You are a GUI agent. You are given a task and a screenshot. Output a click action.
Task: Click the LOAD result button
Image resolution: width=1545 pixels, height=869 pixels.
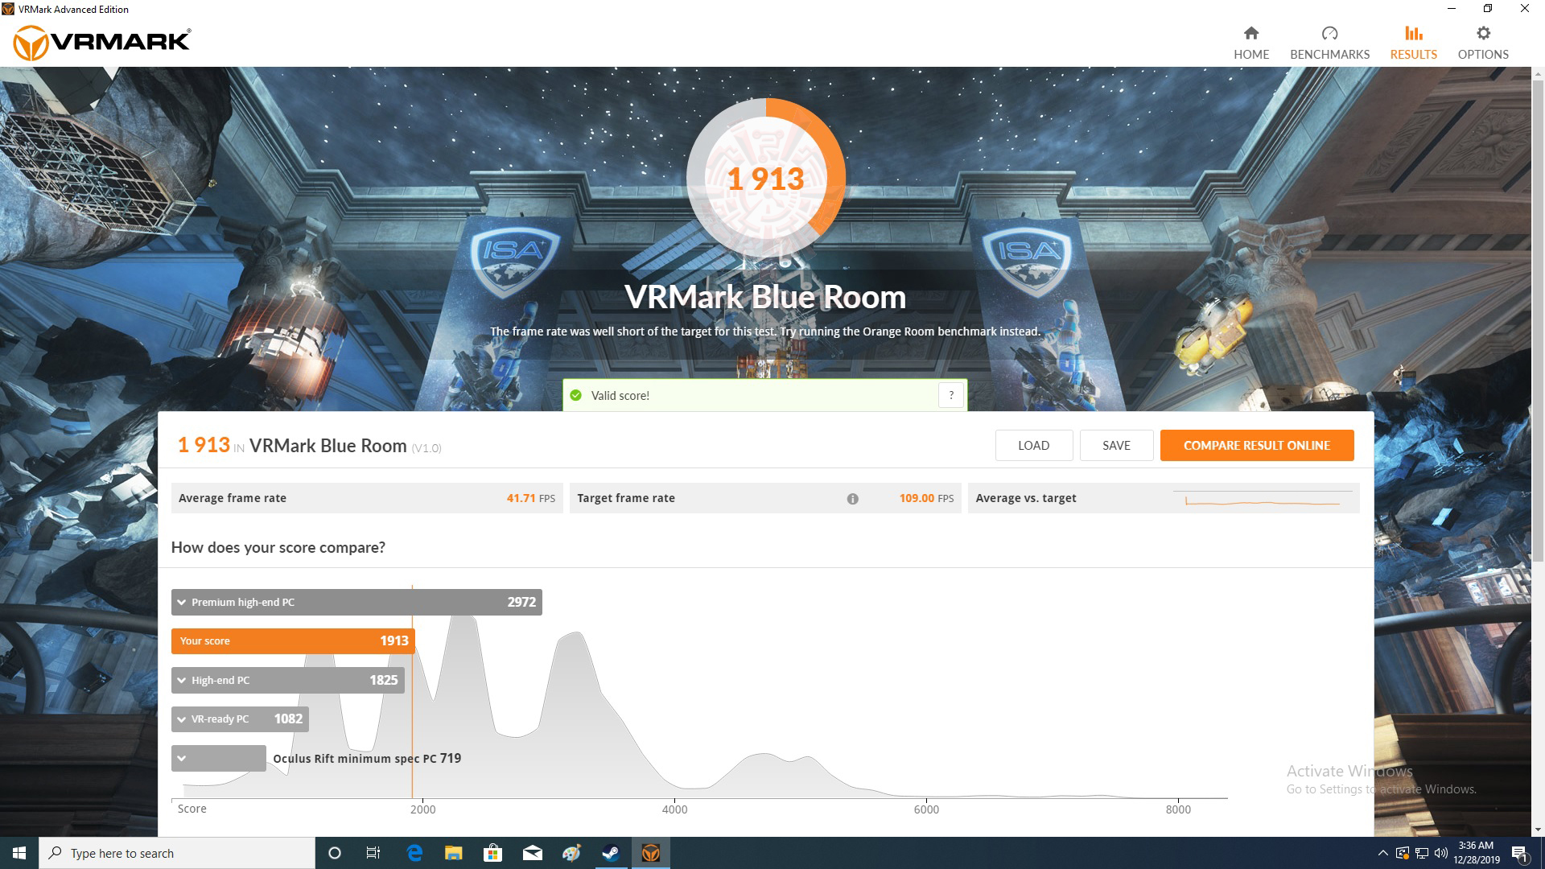pos(1033,445)
